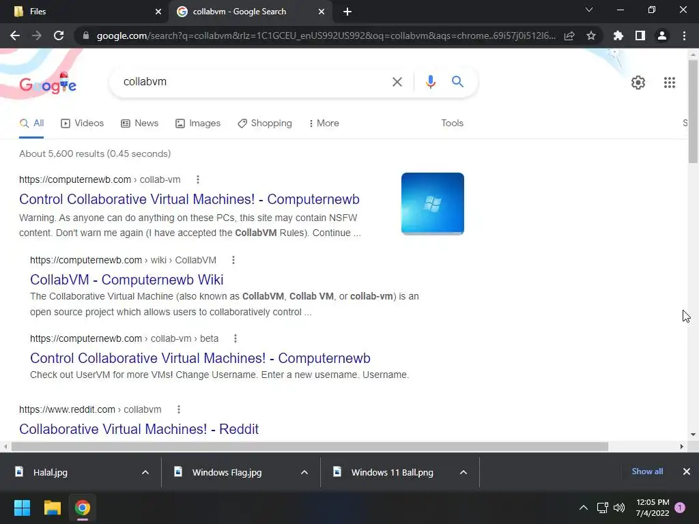This screenshot has width=699, height=524.
Task: Open a new browser tab
Action: (347, 12)
